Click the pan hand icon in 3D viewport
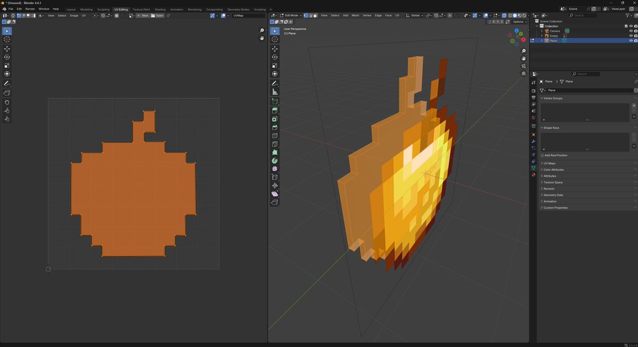Viewport: 638px width, 347px height. click(x=524, y=58)
